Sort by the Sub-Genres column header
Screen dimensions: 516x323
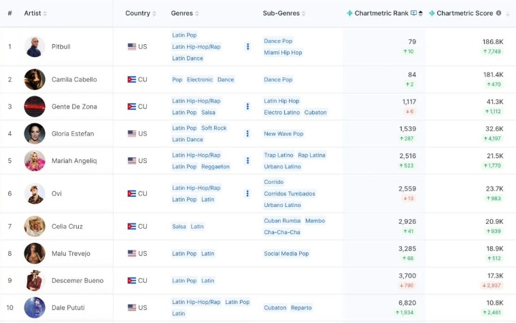[281, 14]
